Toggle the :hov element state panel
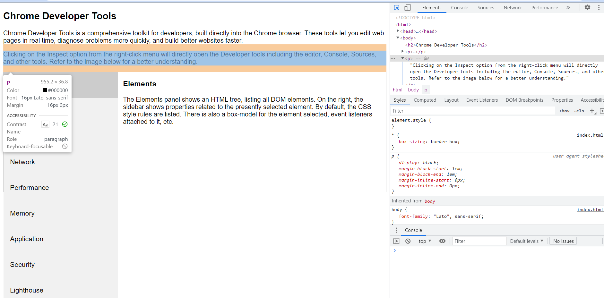 564,111
